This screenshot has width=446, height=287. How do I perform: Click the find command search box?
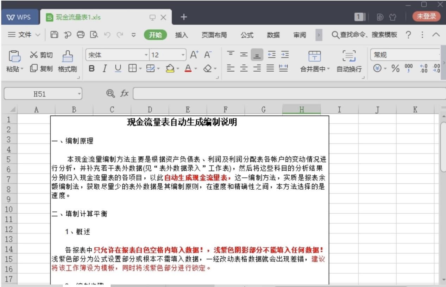(364, 35)
